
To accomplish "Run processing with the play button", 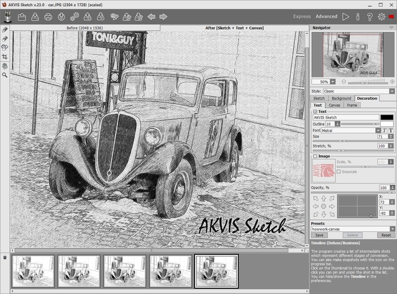I will pyautogui.click(x=345, y=16).
